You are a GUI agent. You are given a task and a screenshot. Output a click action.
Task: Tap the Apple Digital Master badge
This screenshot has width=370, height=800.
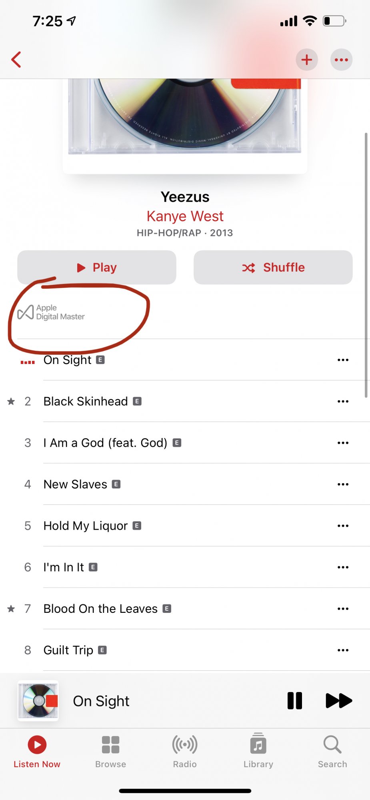(x=51, y=312)
